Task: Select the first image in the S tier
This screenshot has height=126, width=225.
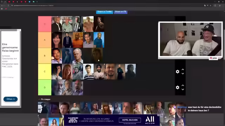Action: click(57, 24)
